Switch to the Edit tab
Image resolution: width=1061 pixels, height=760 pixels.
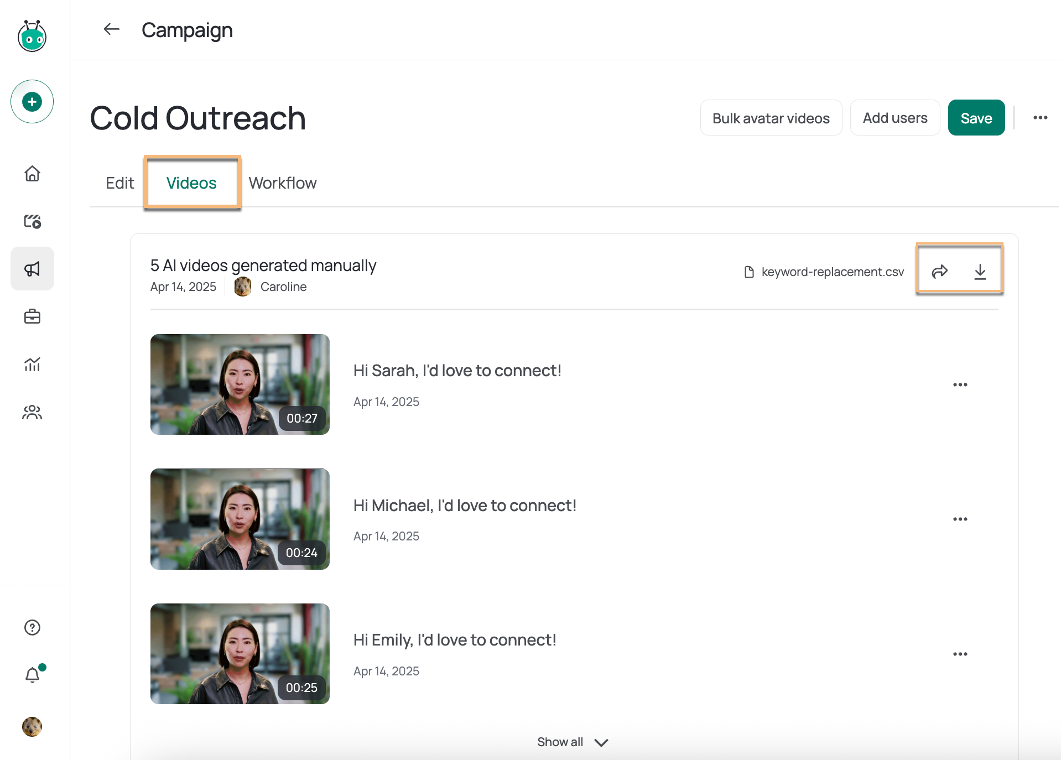pyautogui.click(x=119, y=183)
